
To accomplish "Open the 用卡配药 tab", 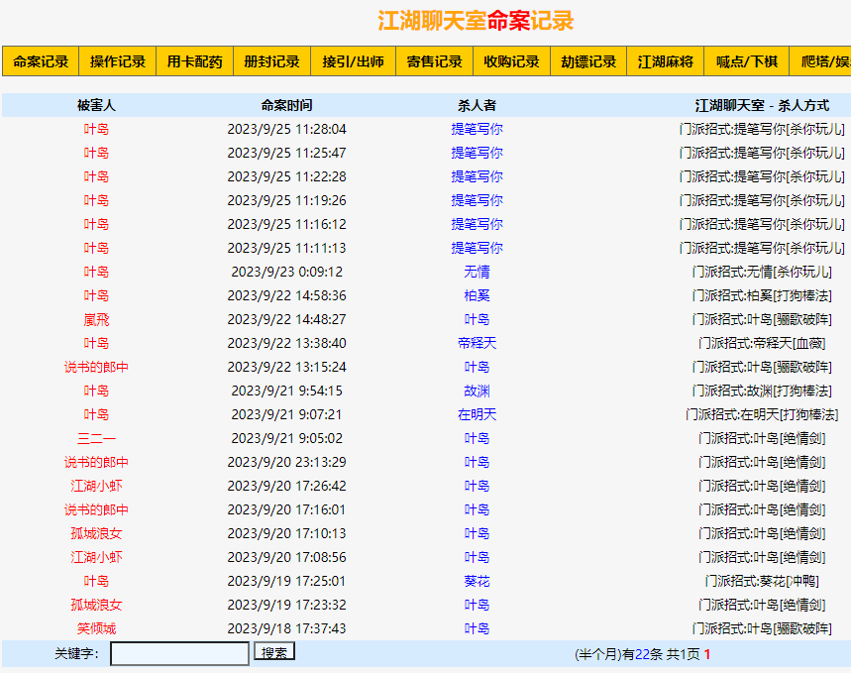I will click(x=195, y=61).
